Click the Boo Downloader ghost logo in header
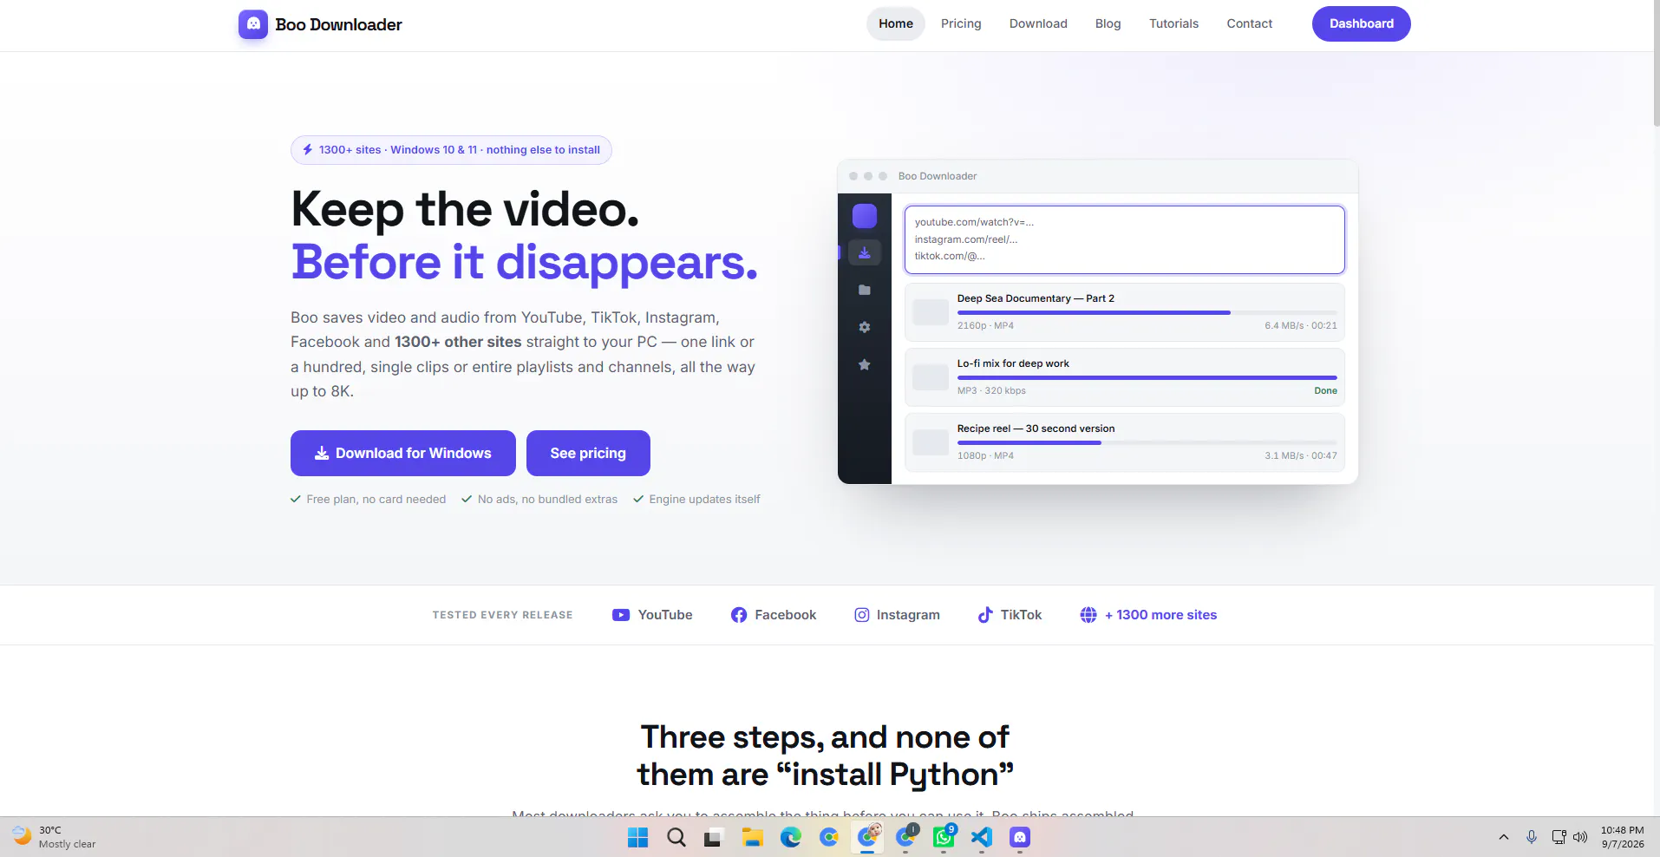The width and height of the screenshot is (1660, 857). click(x=253, y=24)
